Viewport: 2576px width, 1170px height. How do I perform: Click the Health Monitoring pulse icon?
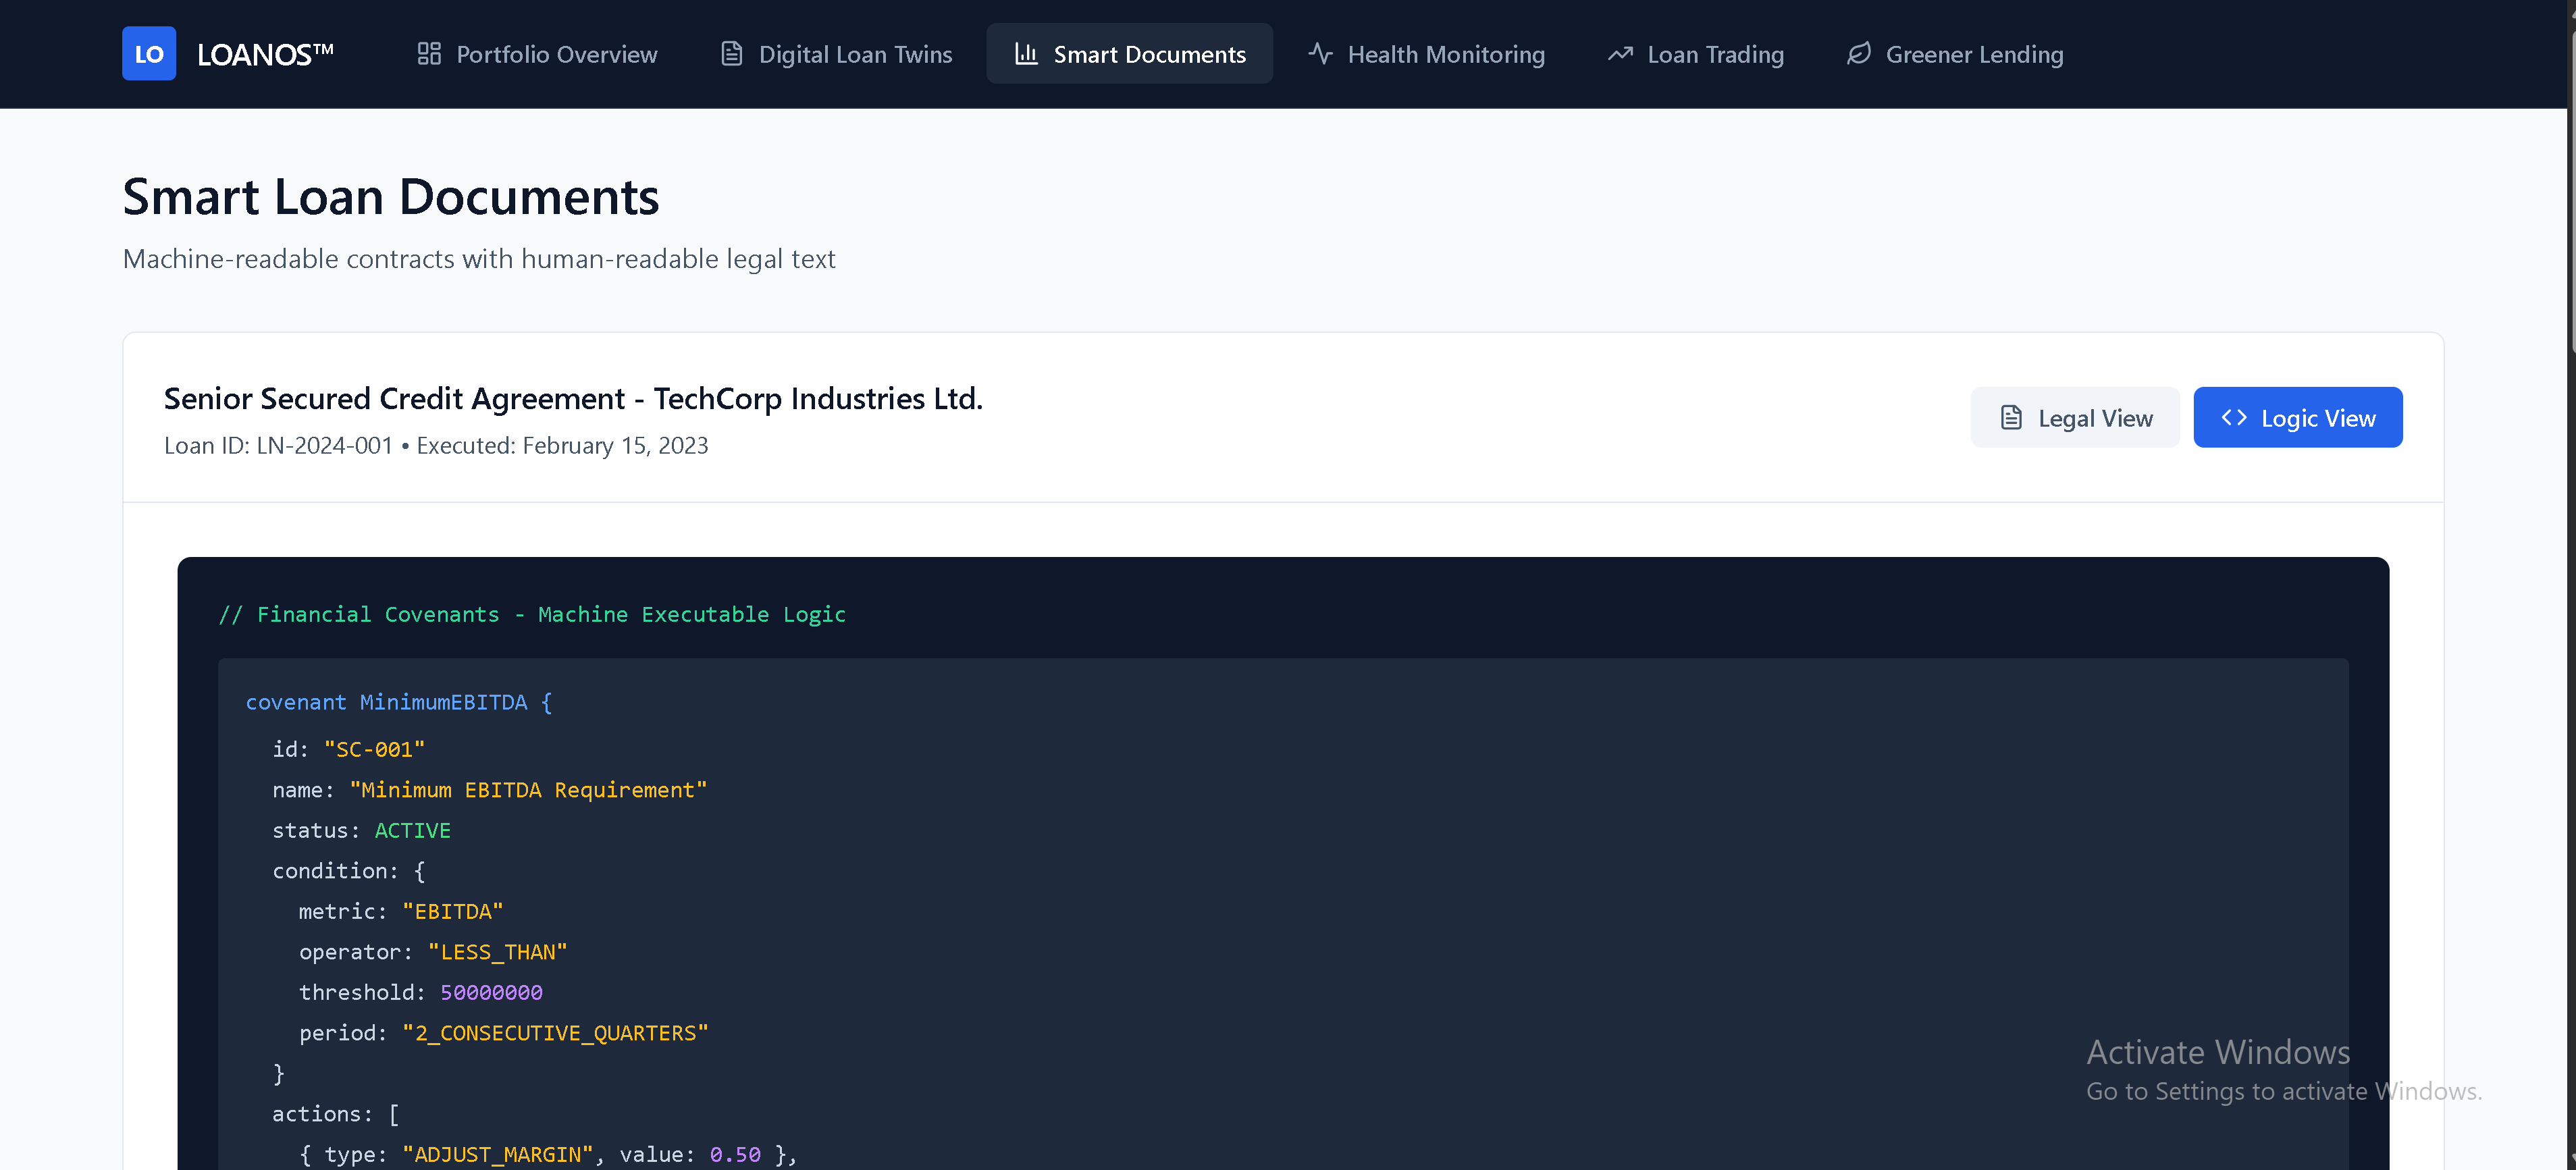click(1320, 54)
